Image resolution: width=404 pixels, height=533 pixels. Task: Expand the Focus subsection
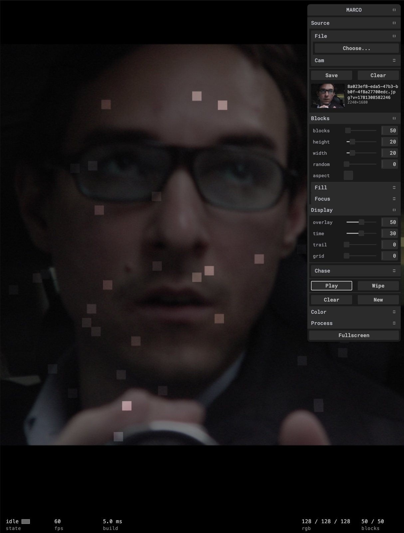coord(355,199)
